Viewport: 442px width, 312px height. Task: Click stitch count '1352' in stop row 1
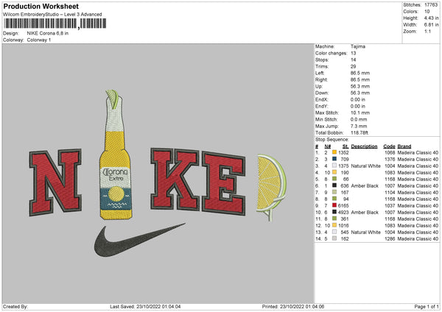pyautogui.click(x=343, y=152)
